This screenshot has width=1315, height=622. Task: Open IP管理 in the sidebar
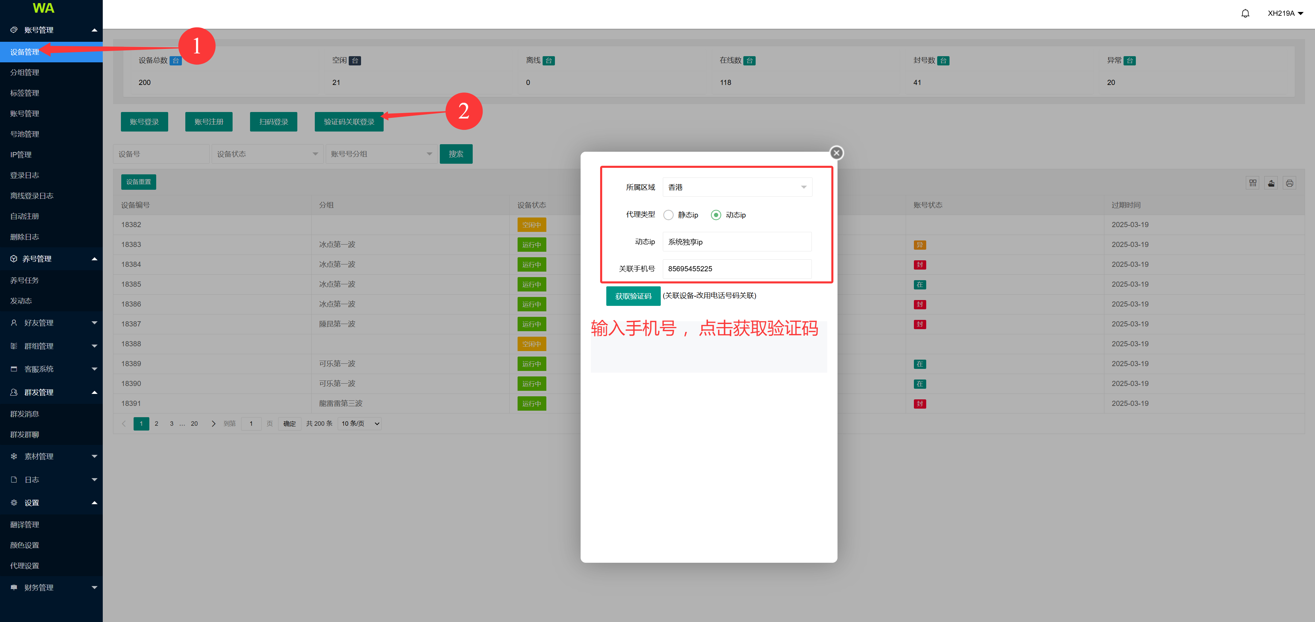(21, 154)
